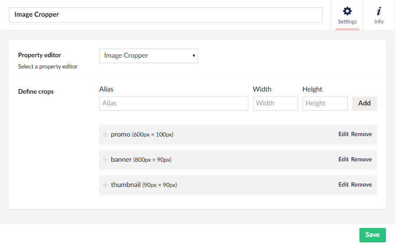Open the Info tab
395x246 pixels.
pos(379,15)
